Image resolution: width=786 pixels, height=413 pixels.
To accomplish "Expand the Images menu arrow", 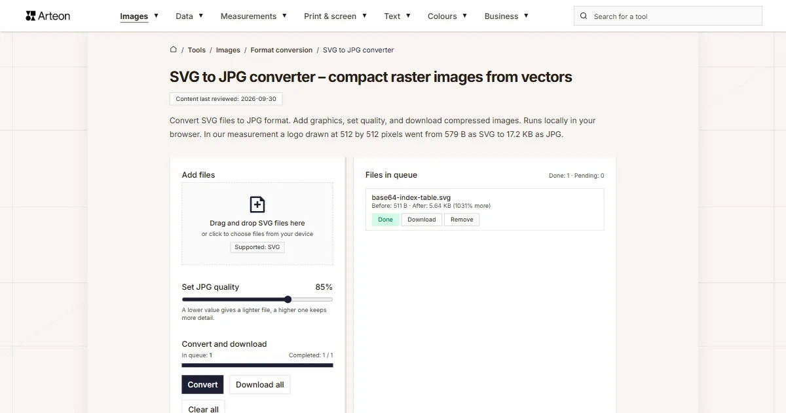I will tap(156, 16).
